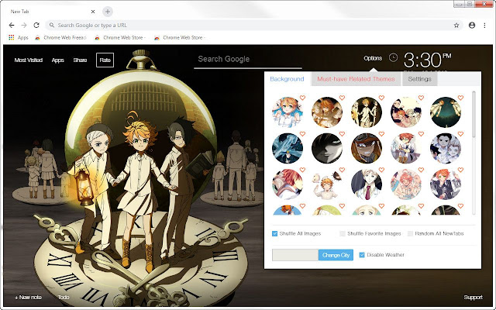Go back with the browser back arrow

pyautogui.click(x=12, y=26)
